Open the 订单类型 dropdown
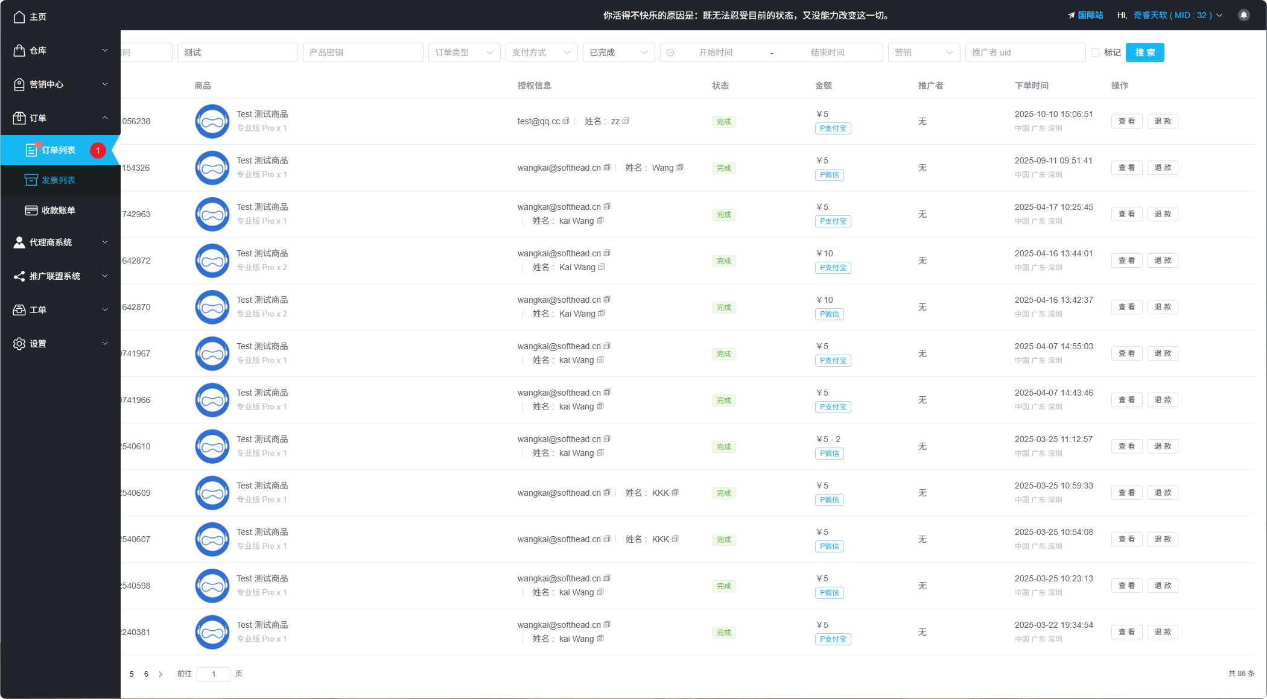The image size is (1267, 699). tap(463, 52)
